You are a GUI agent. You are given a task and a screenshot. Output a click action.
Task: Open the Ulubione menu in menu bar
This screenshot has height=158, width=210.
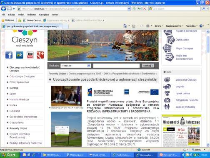pyautogui.click(x=32, y=15)
